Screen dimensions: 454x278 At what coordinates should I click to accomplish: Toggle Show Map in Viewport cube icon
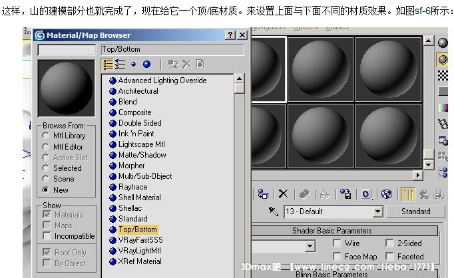tap(386, 194)
